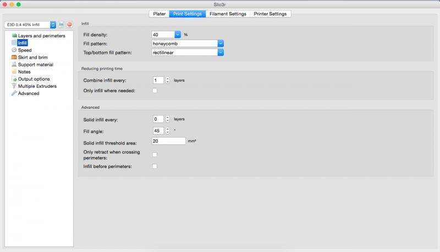This screenshot has height=252, width=440.
Task: Click the red delete preset icon
Action: point(69,25)
